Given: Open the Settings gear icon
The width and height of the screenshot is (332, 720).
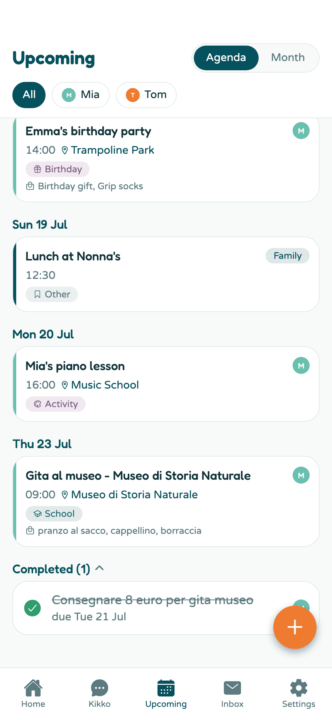Looking at the screenshot, I should tap(299, 688).
